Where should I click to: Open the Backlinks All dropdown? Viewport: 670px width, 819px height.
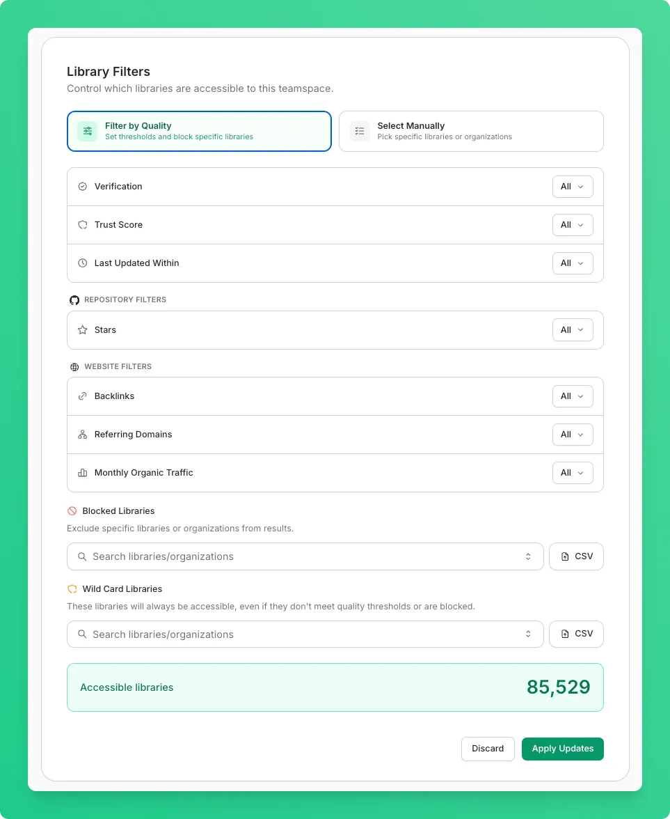(573, 396)
